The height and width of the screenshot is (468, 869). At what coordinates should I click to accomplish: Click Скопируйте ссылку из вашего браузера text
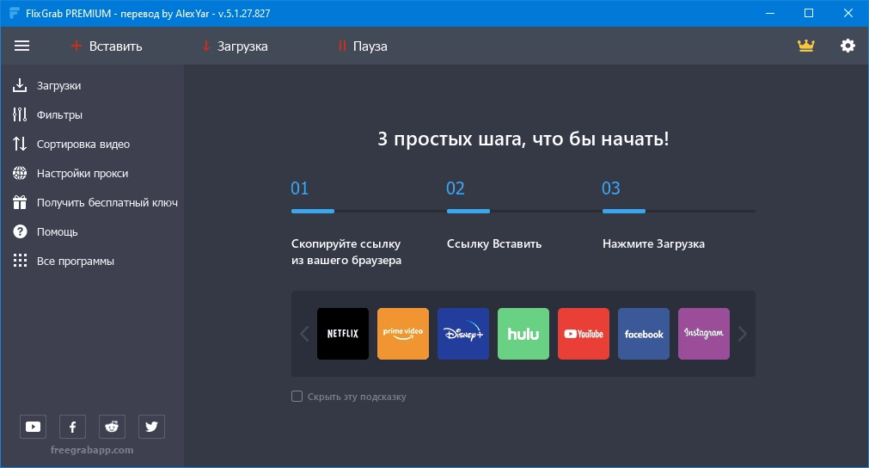[346, 252]
